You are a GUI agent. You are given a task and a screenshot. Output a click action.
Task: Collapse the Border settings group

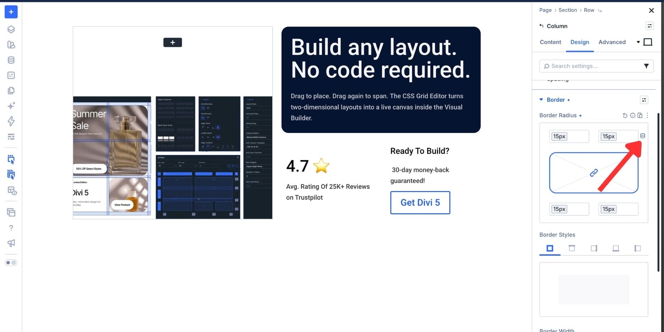point(541,100)
